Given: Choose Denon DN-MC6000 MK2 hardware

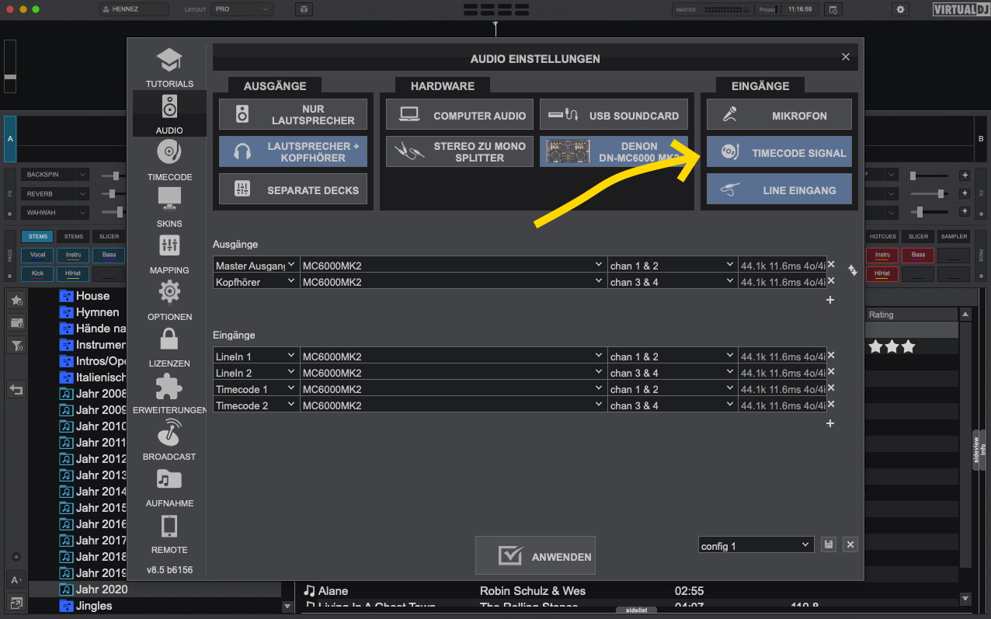Looking at the screenshot, I should coord(614,152).
